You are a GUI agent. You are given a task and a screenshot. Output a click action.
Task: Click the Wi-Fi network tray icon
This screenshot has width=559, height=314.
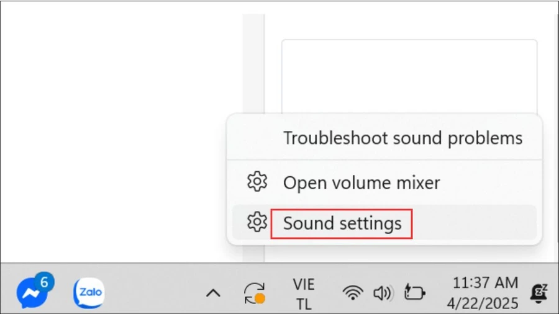(x=353, y=293)
